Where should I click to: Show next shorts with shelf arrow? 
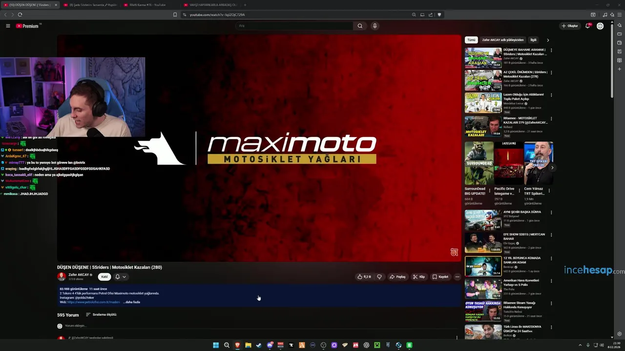coord(552,168)
